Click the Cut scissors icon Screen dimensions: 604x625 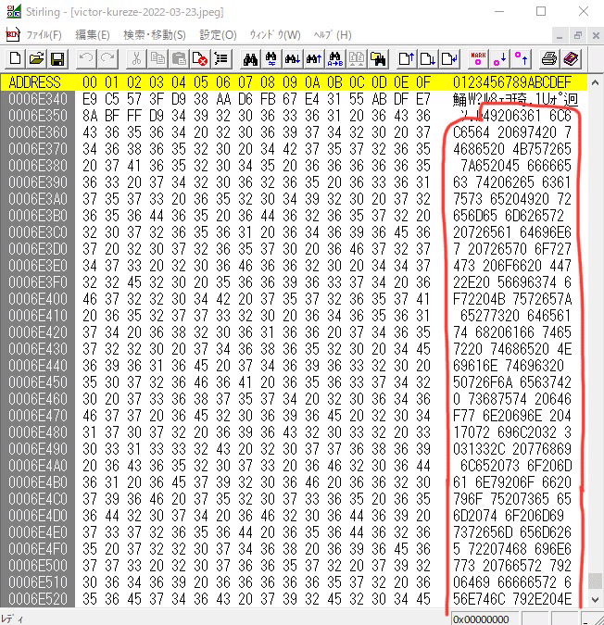(136, 59)
